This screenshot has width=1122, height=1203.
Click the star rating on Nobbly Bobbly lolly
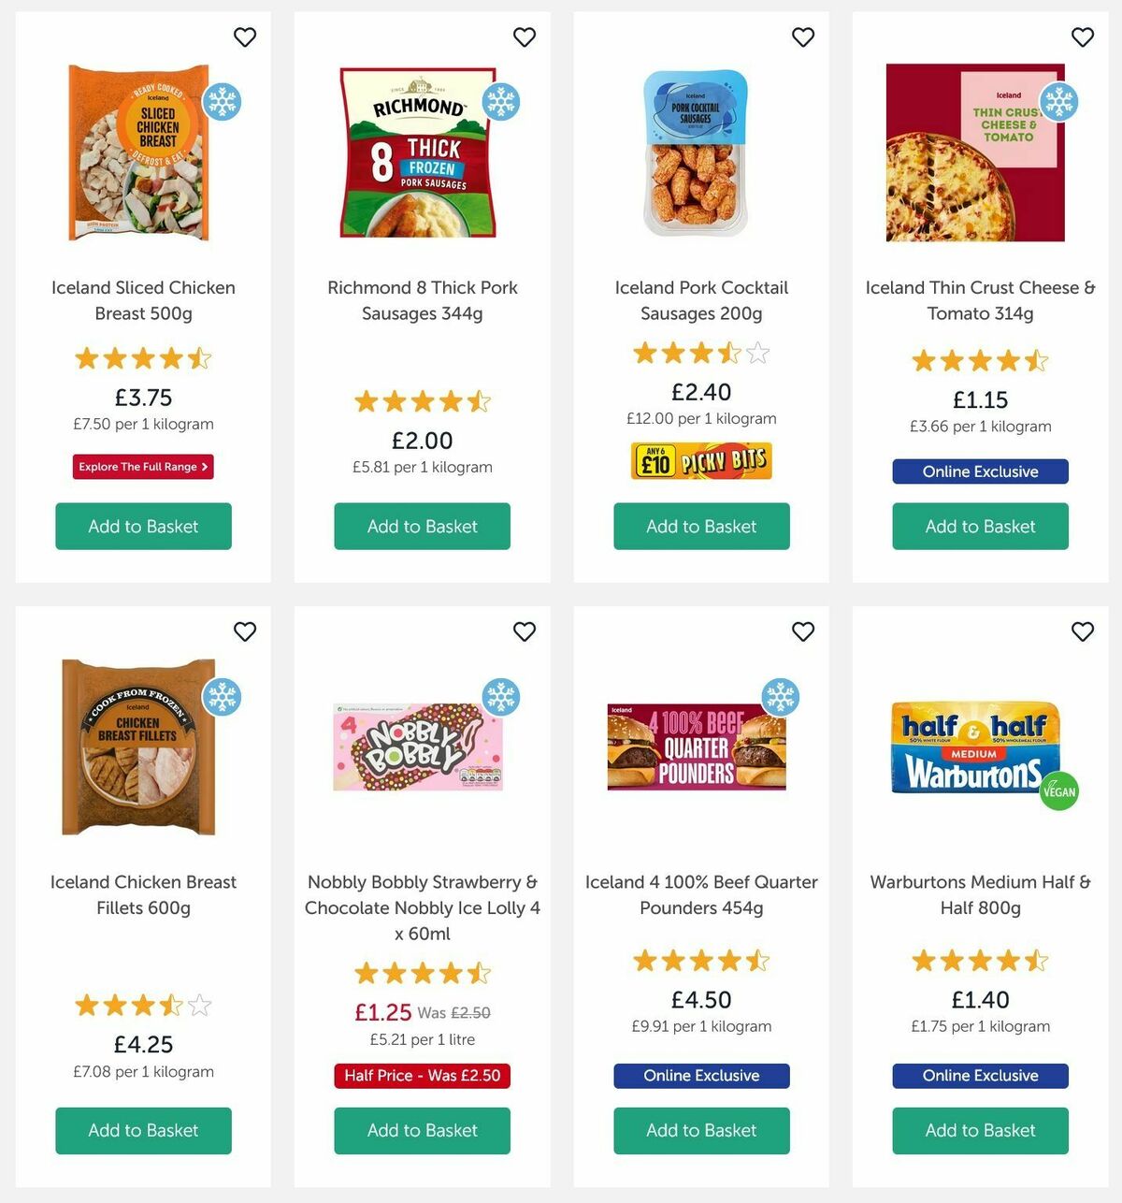(x=422, y=973)
